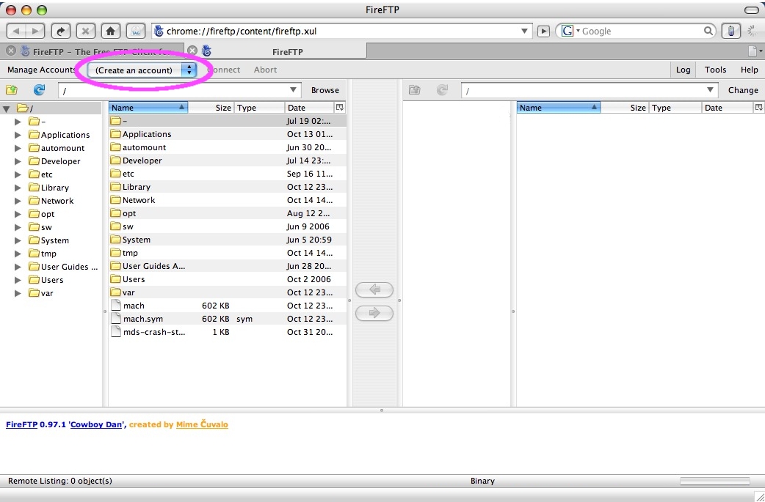The image size is (765, 502).
Task: Open the Google search engine dropdown
Action: (570, 32)
